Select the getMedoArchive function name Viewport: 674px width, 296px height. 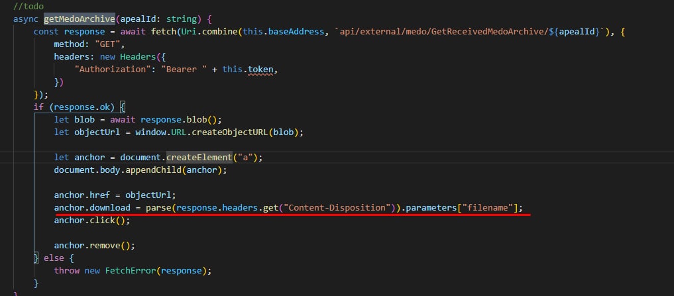pyautogui.click(x=80, y=19)
